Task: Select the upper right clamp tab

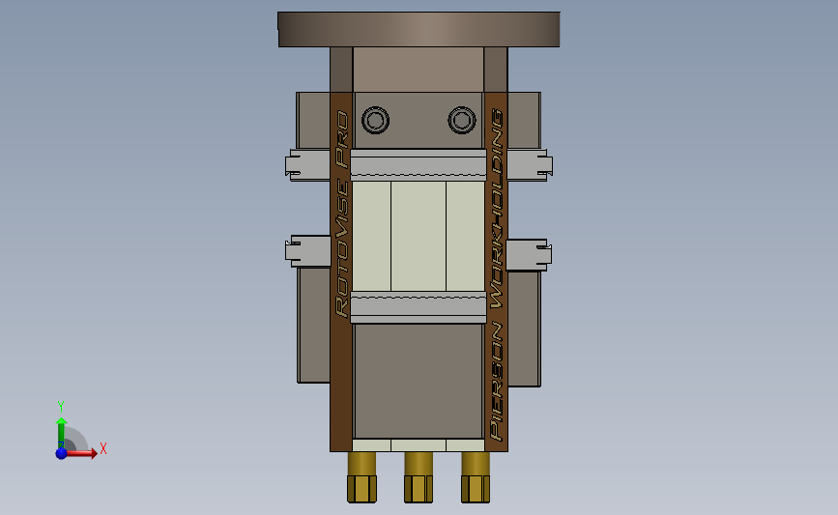Action: tap(530, 165)
